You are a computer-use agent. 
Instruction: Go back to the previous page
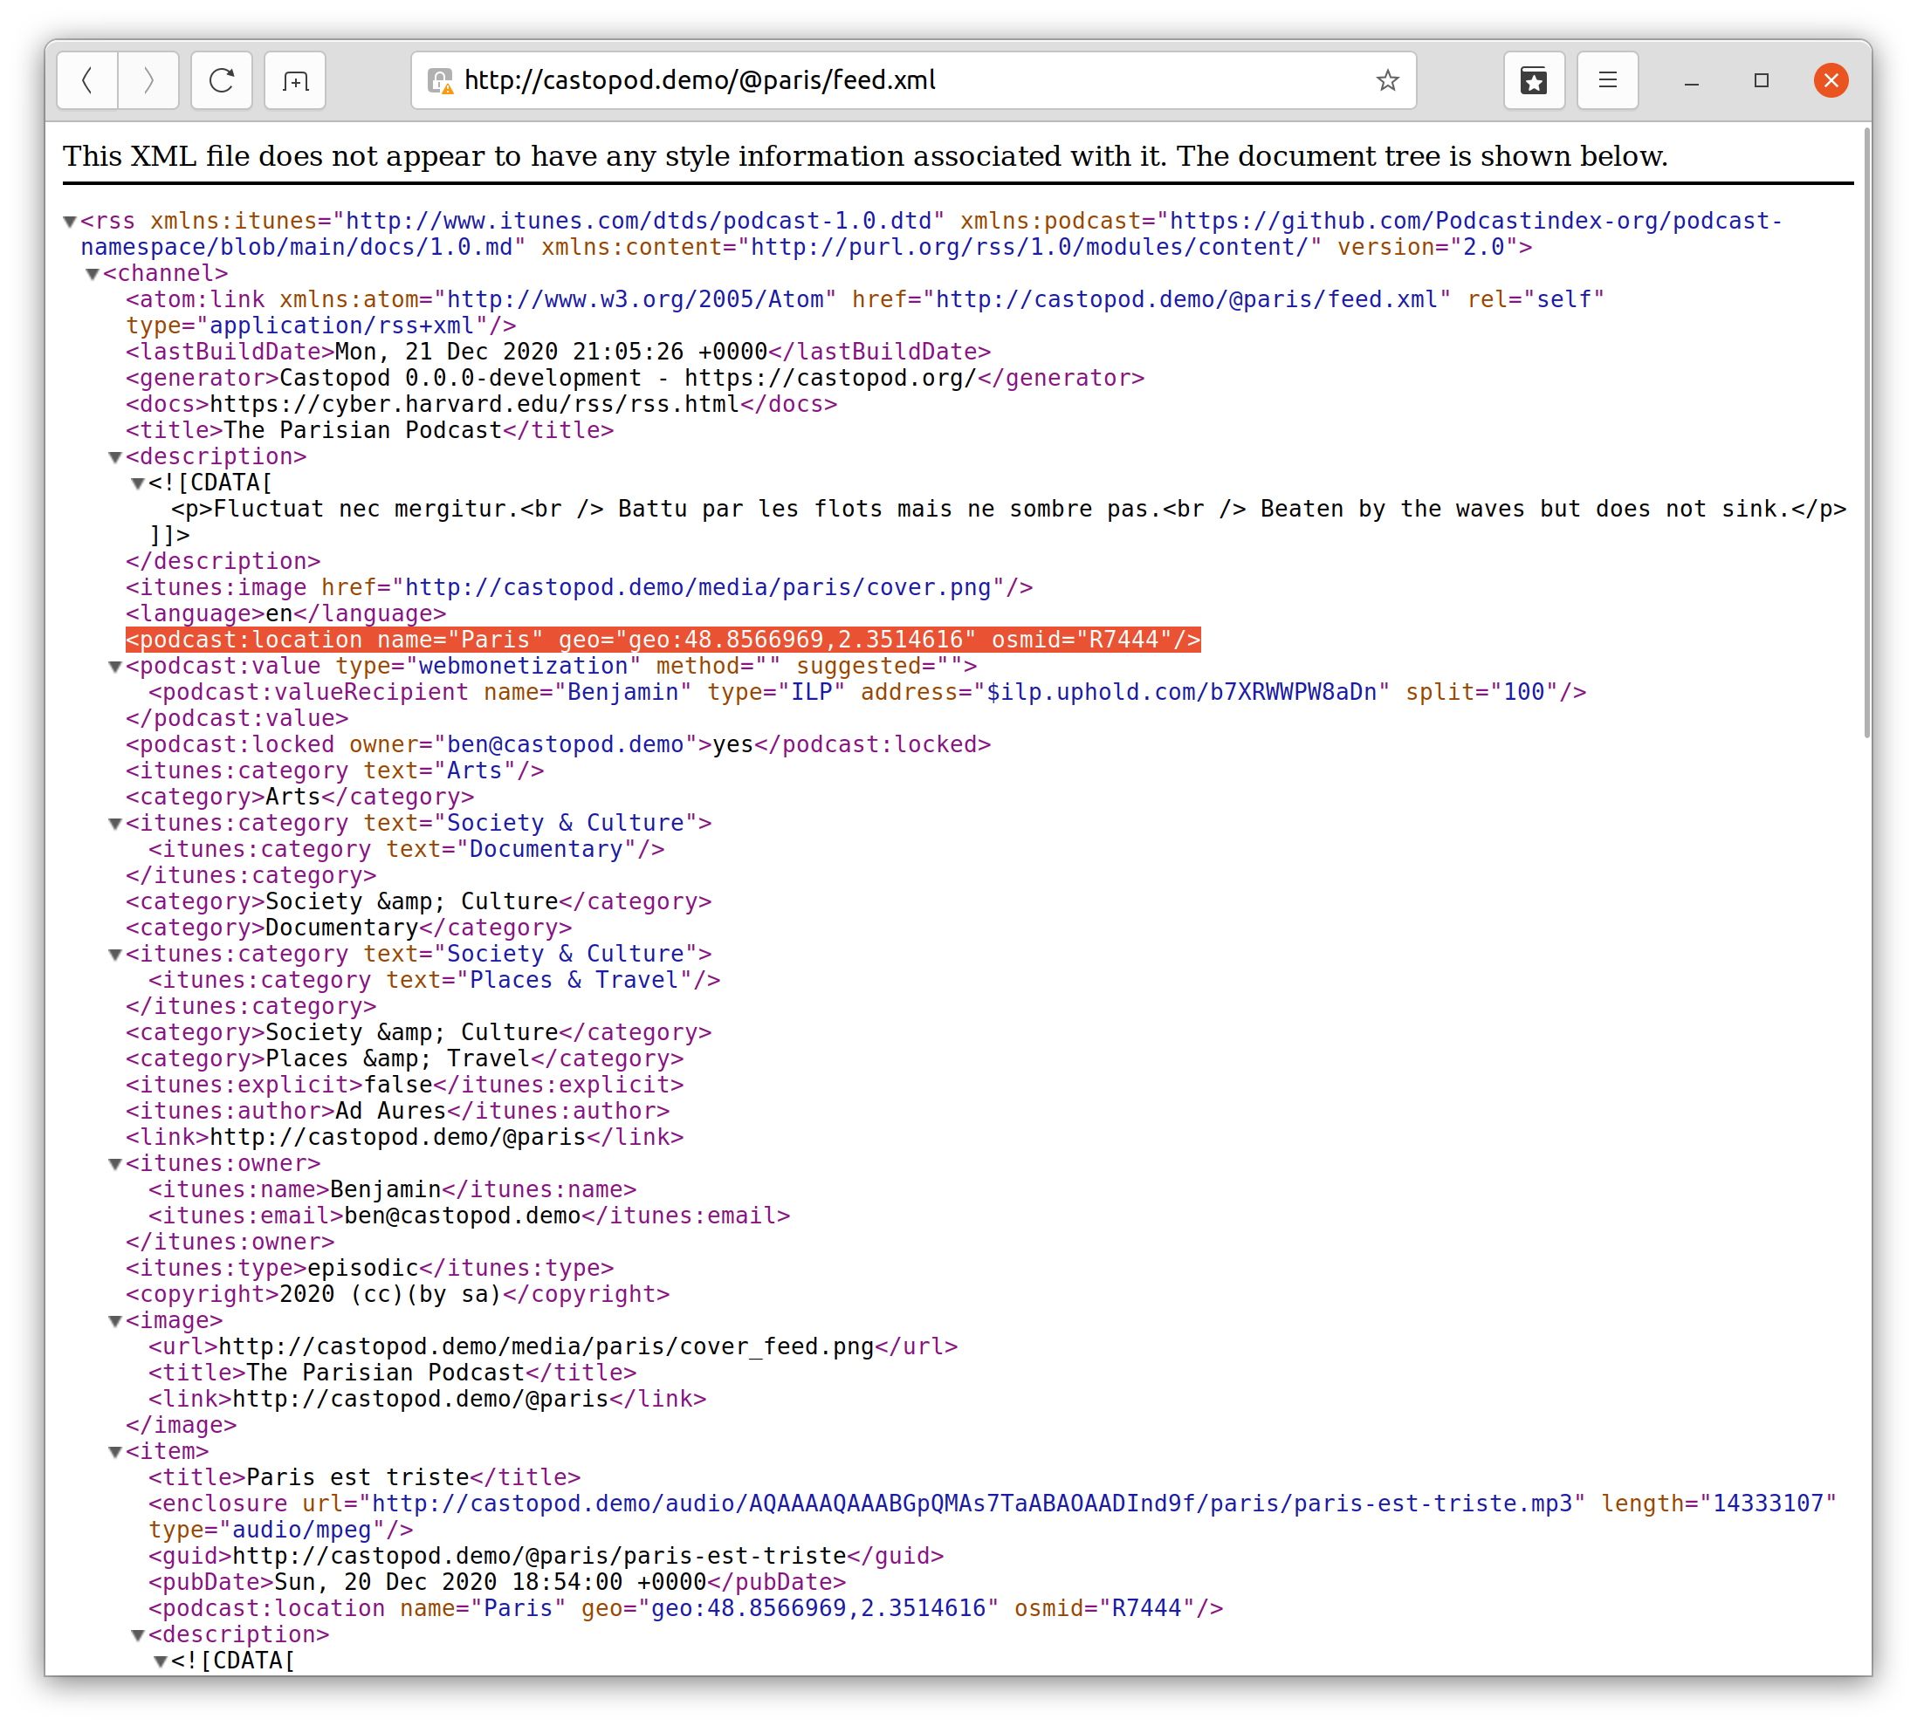(x=87, y=80)
